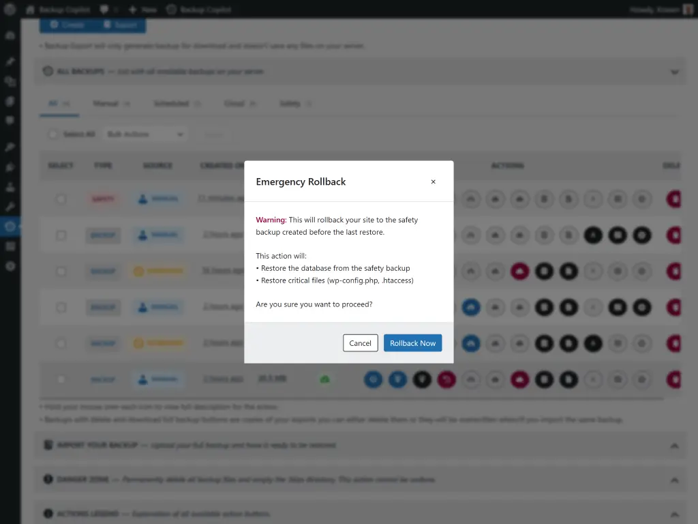Click the highlighted Backup Copilot icon in the sidebar
698x524 pixels.
[10, 224]
